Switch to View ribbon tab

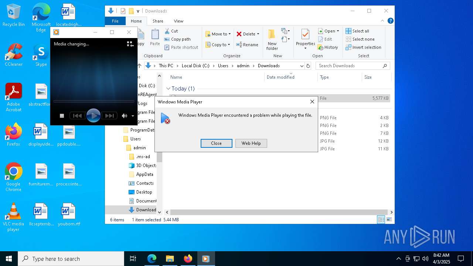tap(178, 21)
